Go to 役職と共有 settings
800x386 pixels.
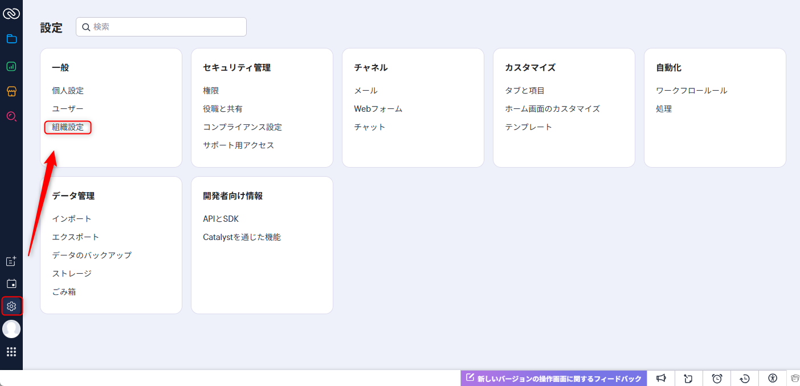pos(222,109)
